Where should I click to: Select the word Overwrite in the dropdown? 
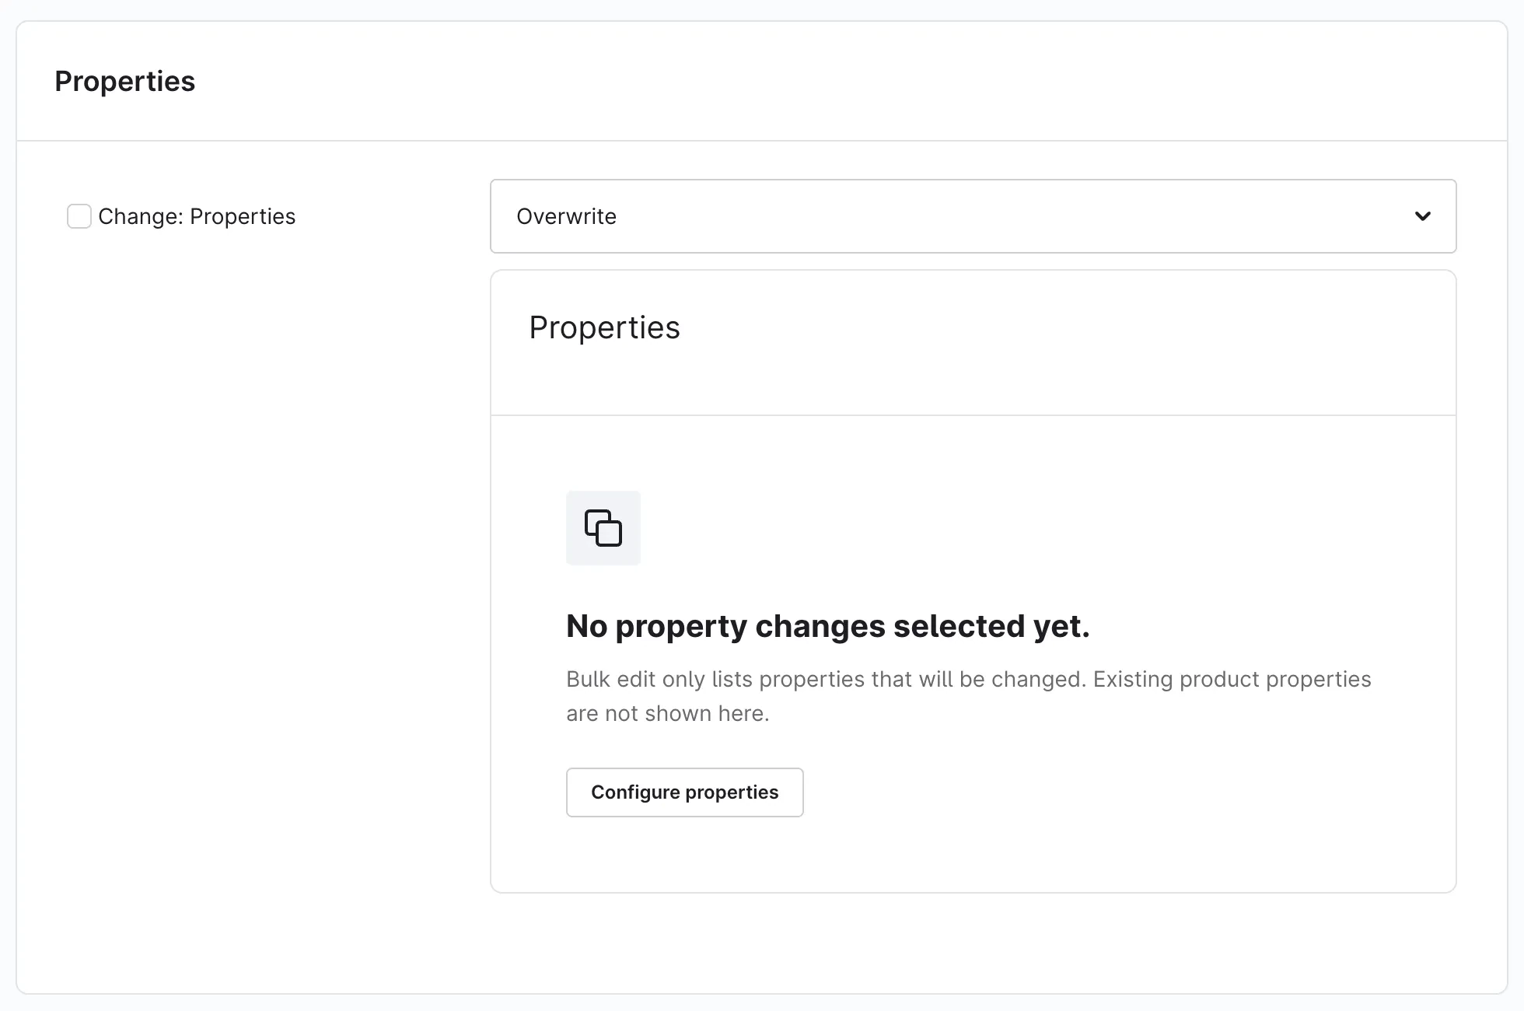pos(566,216)
